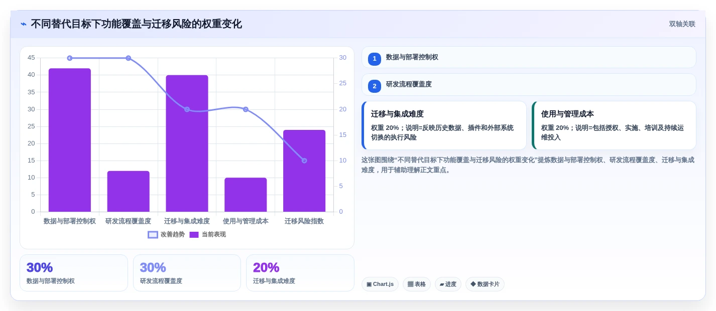Click the 数据卡片 tag chip
This screenshot has height=311, width=716.
click(x=485, y=284)
